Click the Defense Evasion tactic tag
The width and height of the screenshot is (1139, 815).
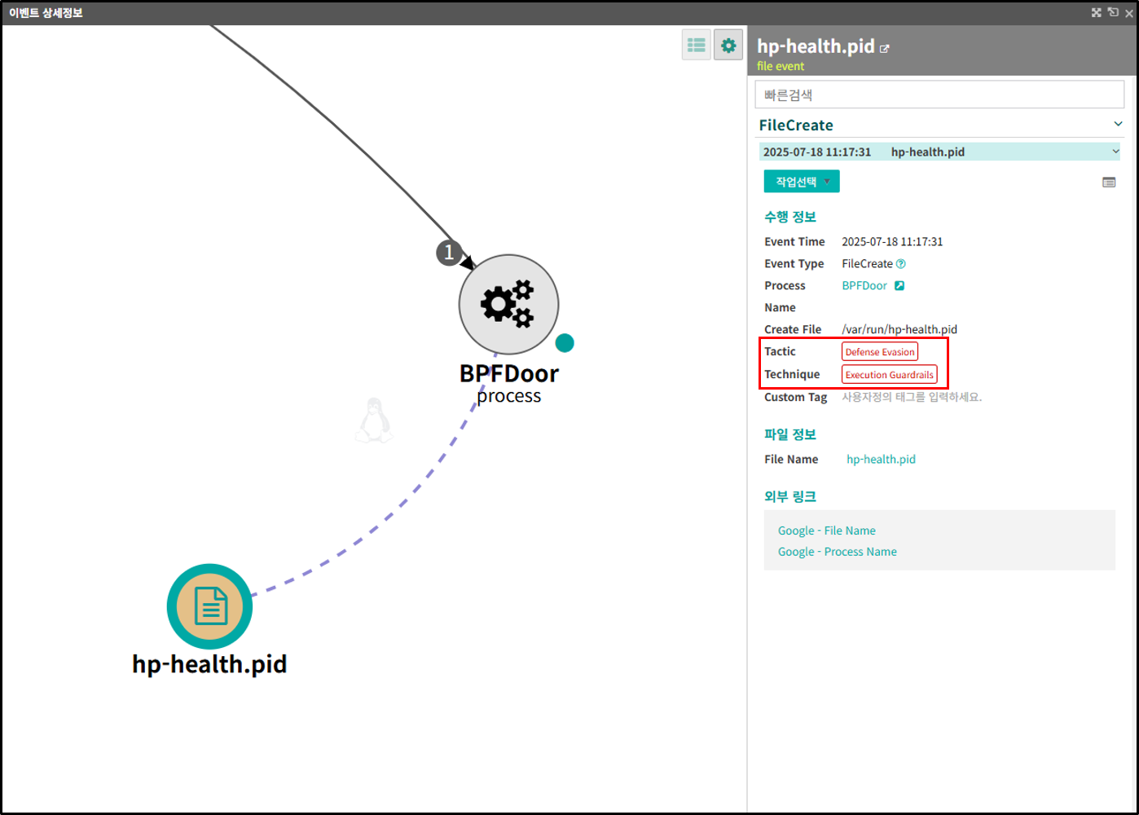coord(880,352)
